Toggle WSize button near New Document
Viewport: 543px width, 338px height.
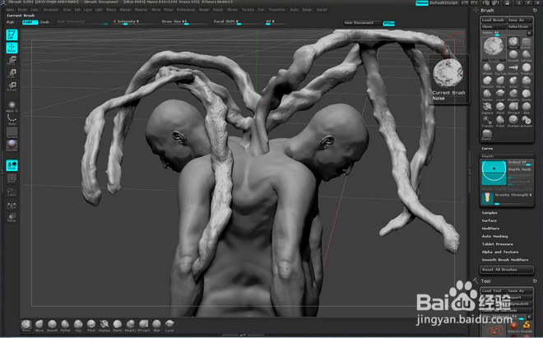click(389, 23)
